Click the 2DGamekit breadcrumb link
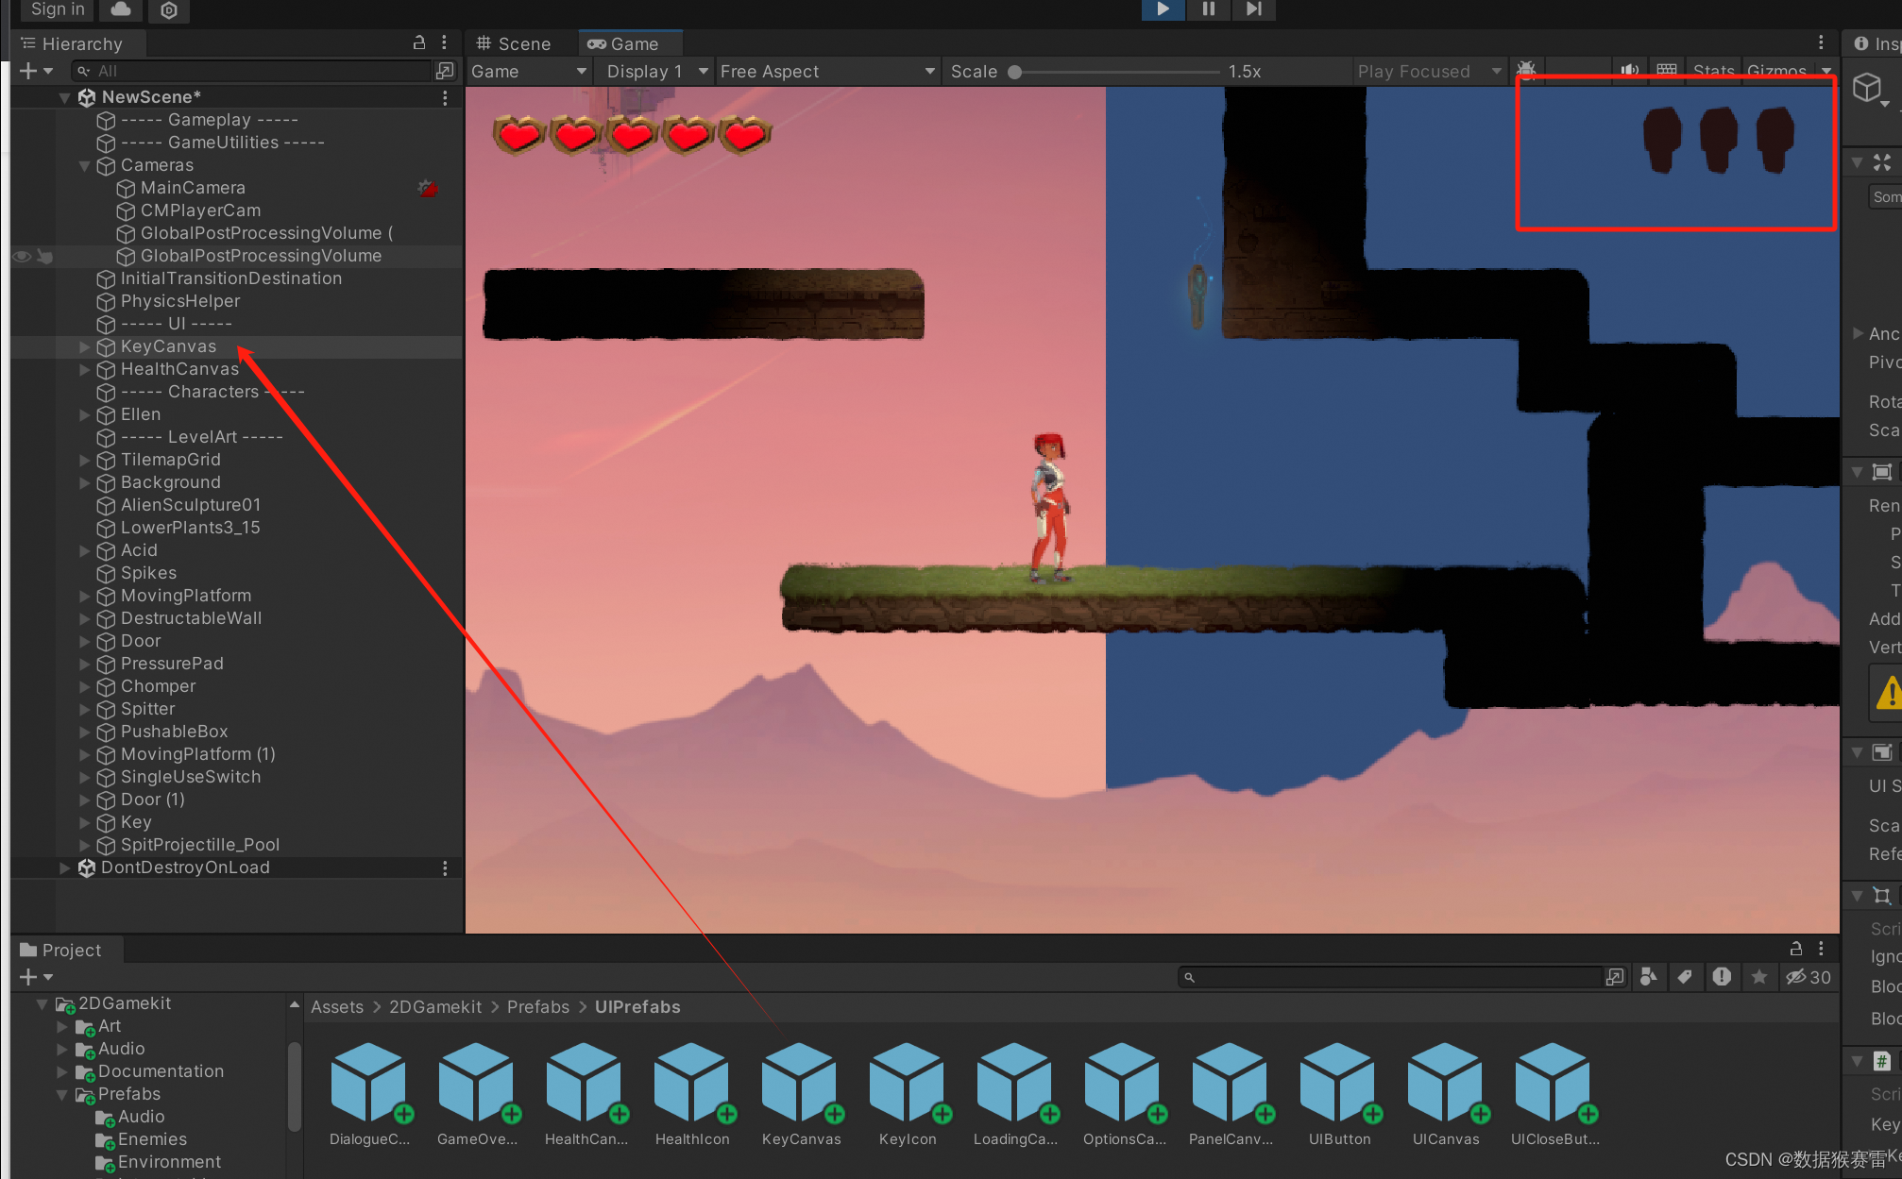 [434, 1007]
